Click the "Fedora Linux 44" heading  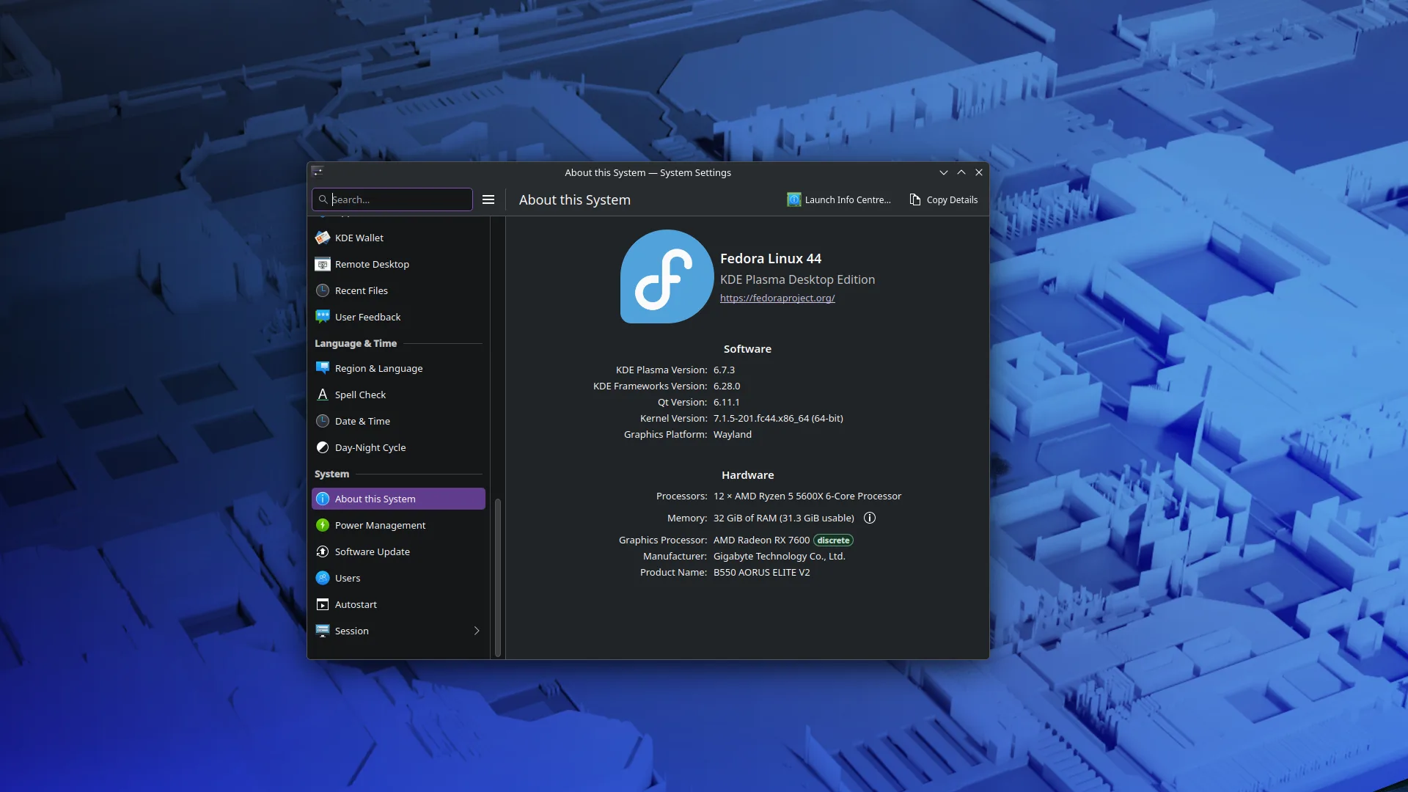771,258
